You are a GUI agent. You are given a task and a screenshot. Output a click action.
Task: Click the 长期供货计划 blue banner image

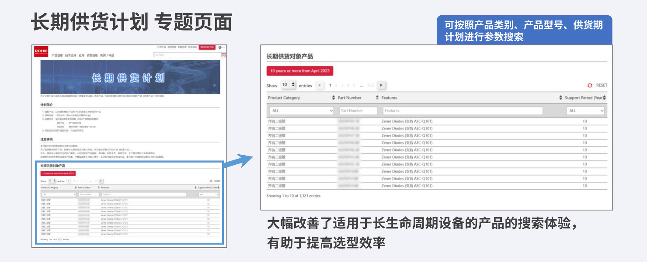tap(130, 77)
